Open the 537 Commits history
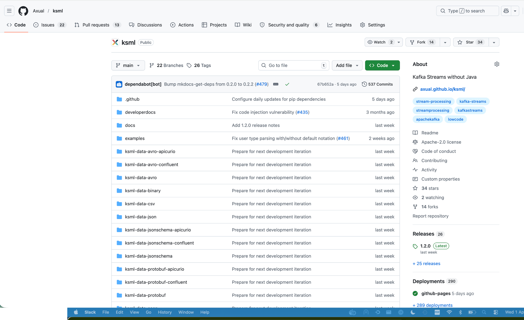This screenshot has height=320, width=524. tap(377, 84)
